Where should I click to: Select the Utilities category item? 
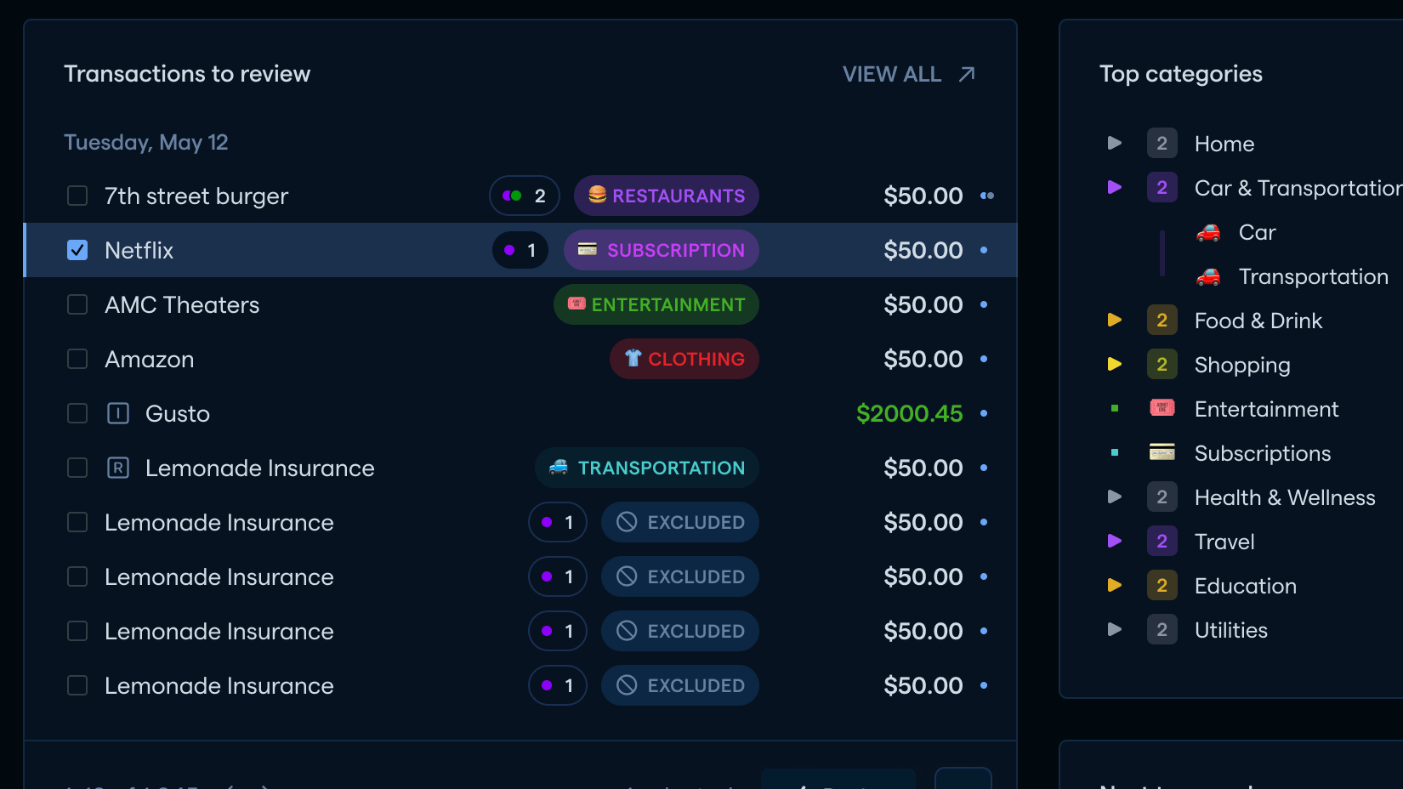1230,630
